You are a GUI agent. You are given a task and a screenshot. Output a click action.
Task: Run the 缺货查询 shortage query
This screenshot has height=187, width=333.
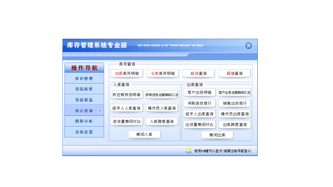[198, 73]
